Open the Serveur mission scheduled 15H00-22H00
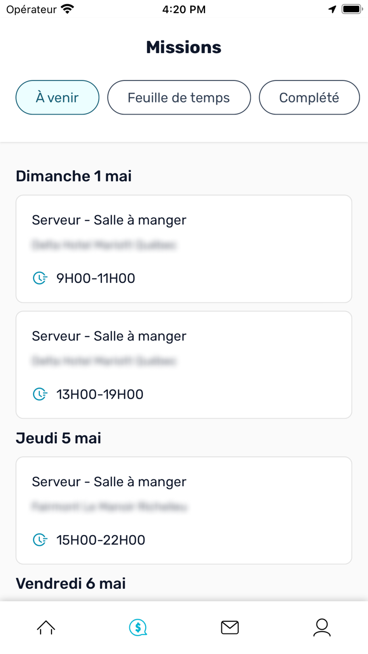This screenshot has width=368, height=654. 183,509
